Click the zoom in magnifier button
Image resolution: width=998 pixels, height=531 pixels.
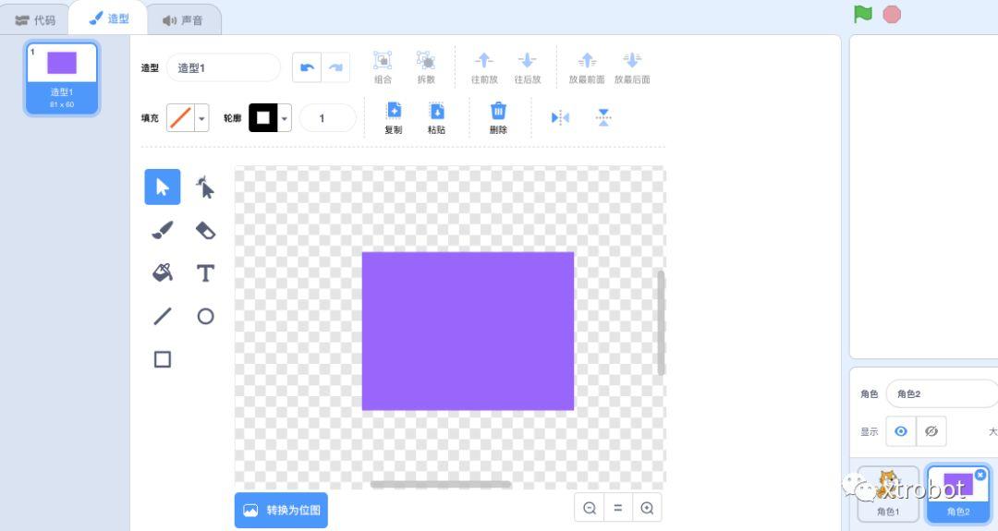click(x=647, y=508)
